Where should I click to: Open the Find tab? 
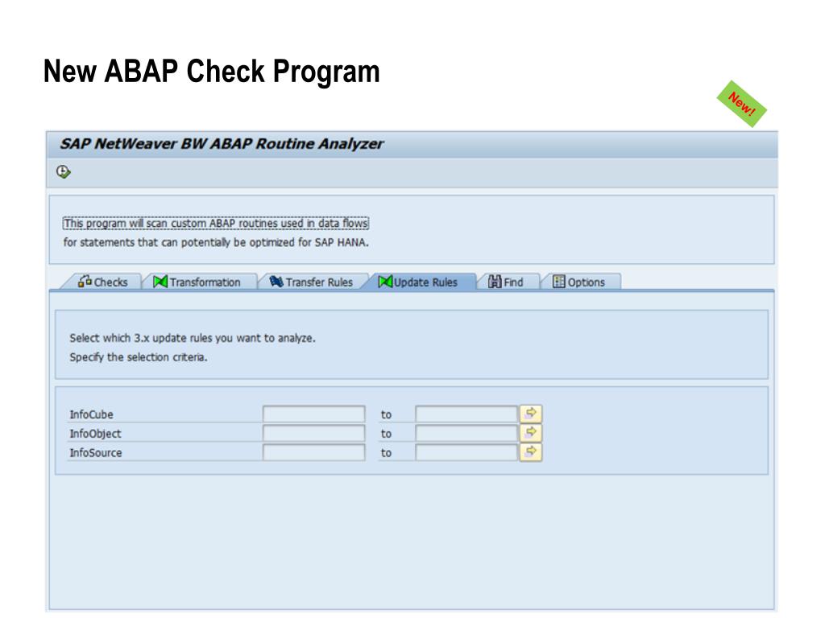506,282
